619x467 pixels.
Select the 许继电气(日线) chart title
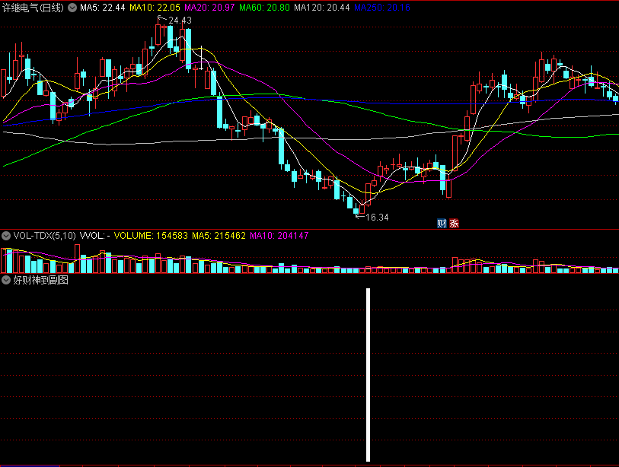pos(33,8)
